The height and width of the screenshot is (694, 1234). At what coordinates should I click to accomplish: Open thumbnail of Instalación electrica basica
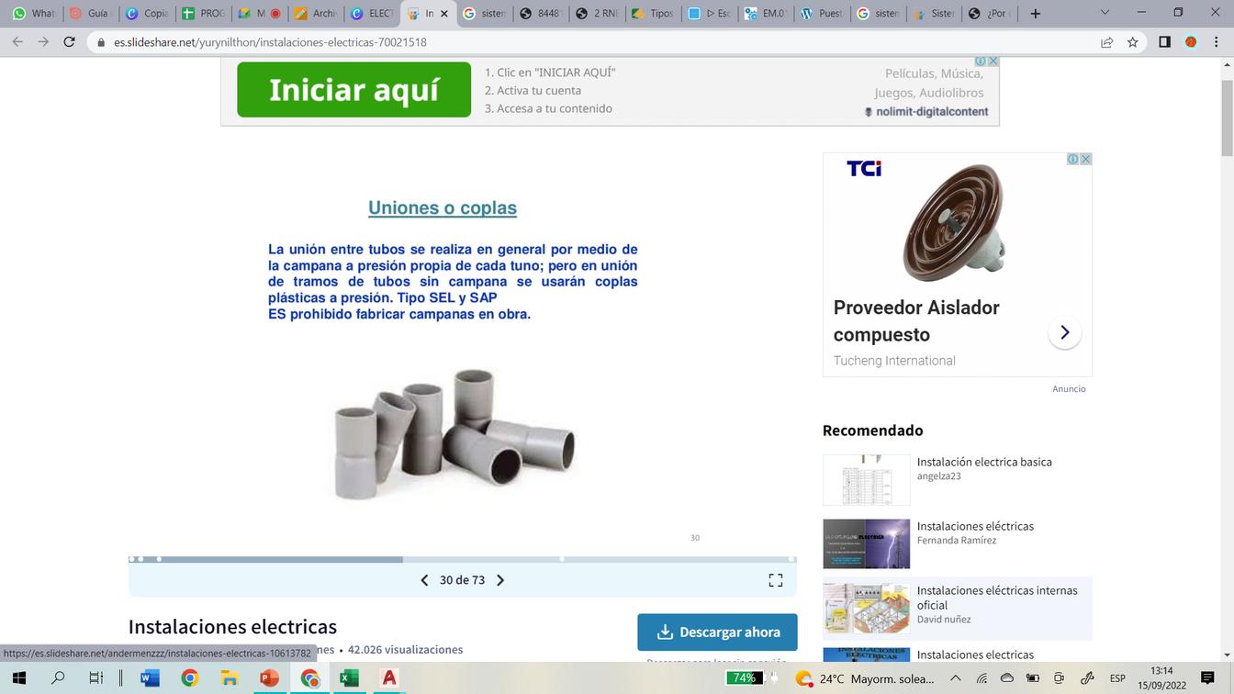coord(866,480)
